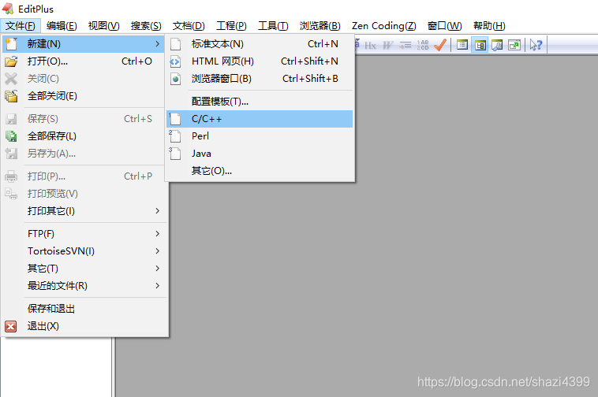Screen dimensions: 598x397
Task: Choose 全部关闭(E) from the File menu
Action: tap(84, 96)
